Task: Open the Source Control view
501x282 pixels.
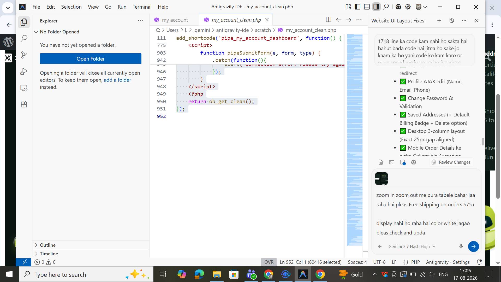Action: point(24,55)
